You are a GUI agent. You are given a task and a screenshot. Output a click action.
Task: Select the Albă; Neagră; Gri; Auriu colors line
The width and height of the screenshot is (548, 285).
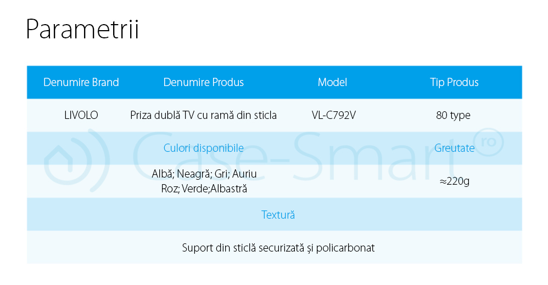[x=204, y=174]
